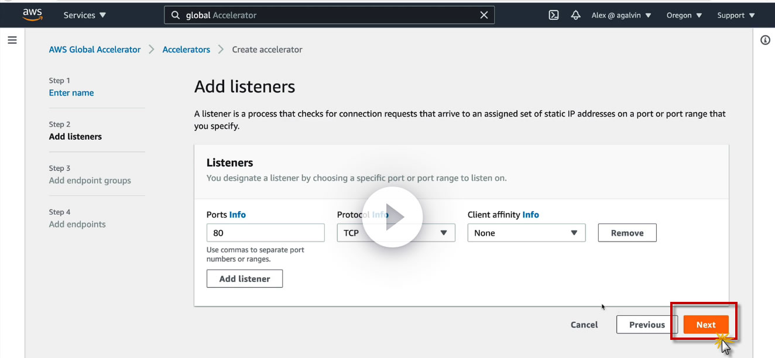775x358 pixels.
Task: Play the video overlay button
Action: tap(392, 217)
